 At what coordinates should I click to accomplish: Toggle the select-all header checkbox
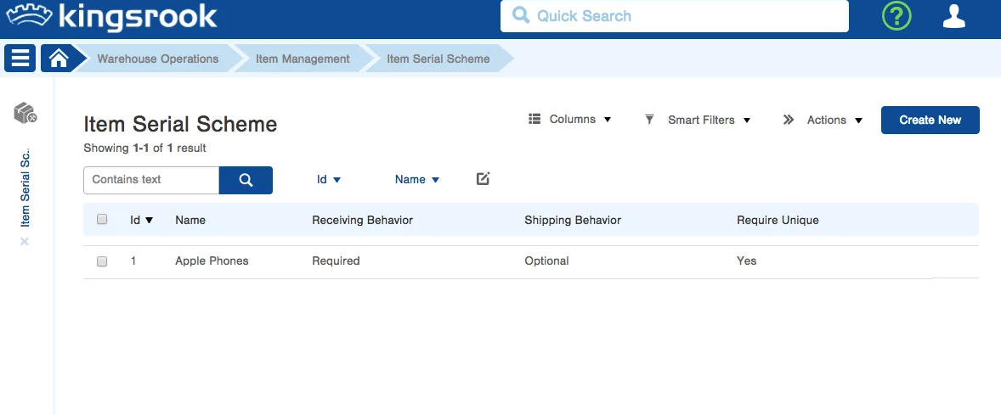pos(102,219)
